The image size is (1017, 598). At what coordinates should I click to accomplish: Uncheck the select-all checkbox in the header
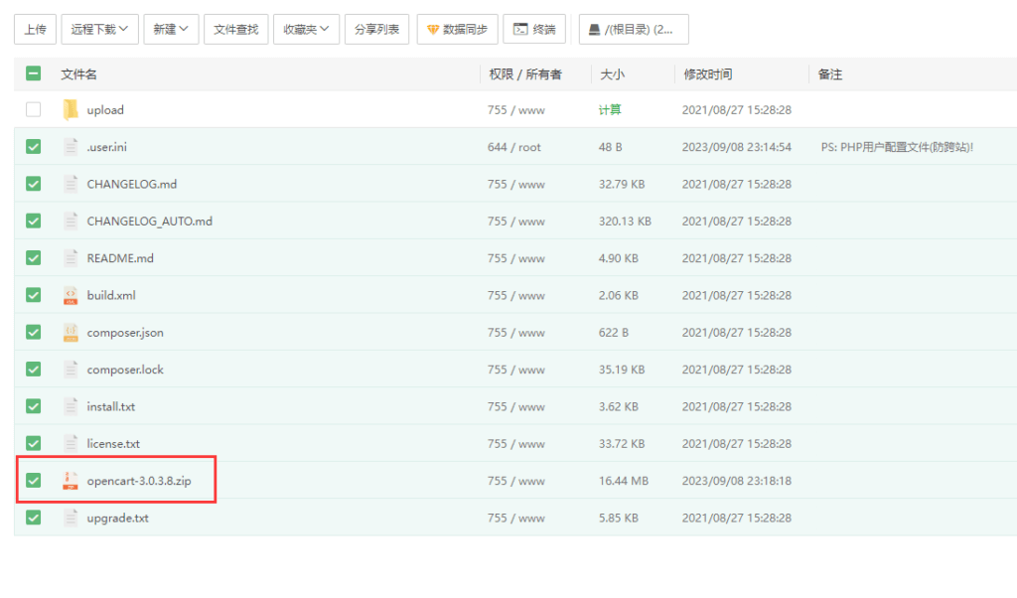click(34, 74)
